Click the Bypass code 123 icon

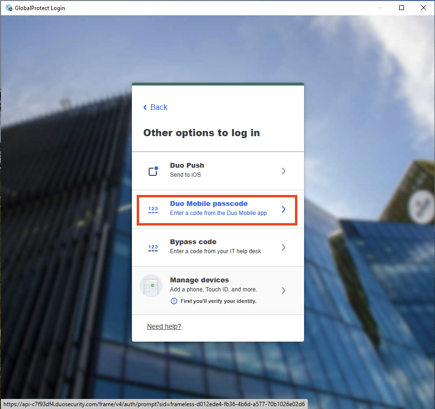click(153, 248)
